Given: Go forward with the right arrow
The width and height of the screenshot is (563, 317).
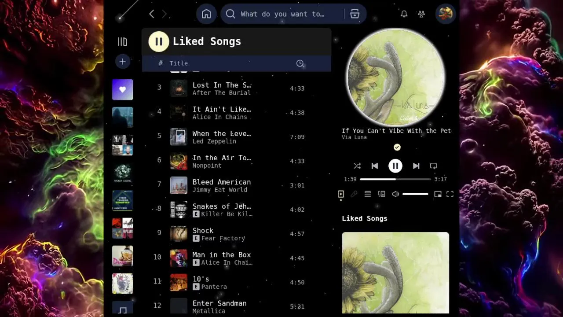Looking at the screenshot, I should pos(165,14).
